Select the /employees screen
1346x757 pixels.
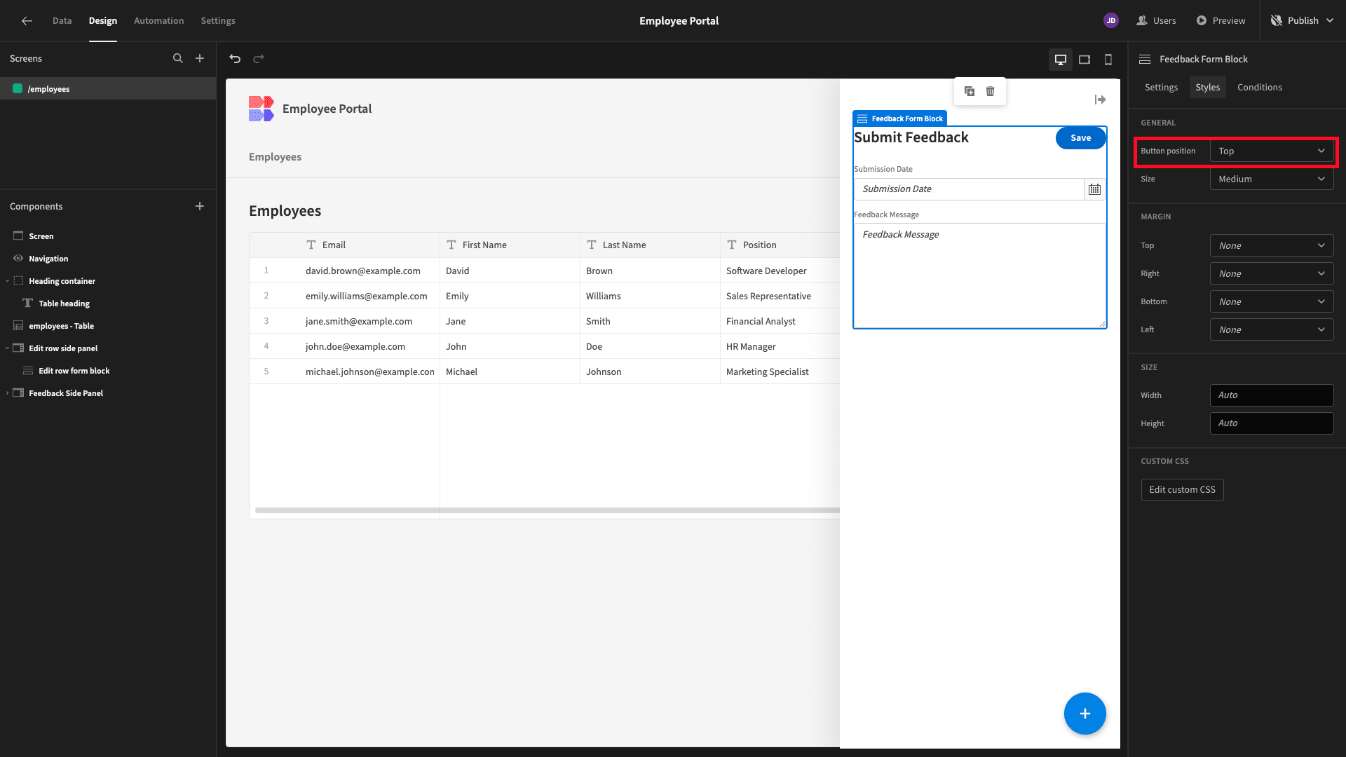pyautogui.click(x=108, y=89)
